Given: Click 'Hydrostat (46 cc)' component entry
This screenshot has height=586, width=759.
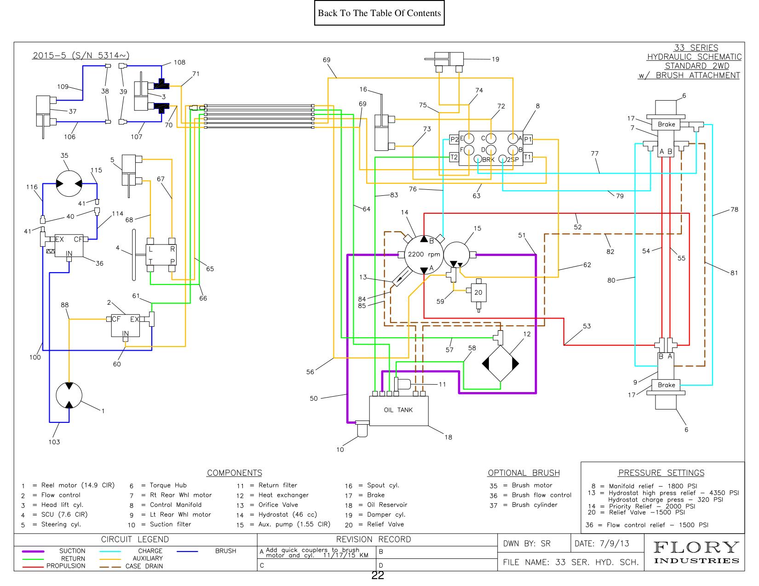Looking at the screenshot, I should tap(276, 514).
